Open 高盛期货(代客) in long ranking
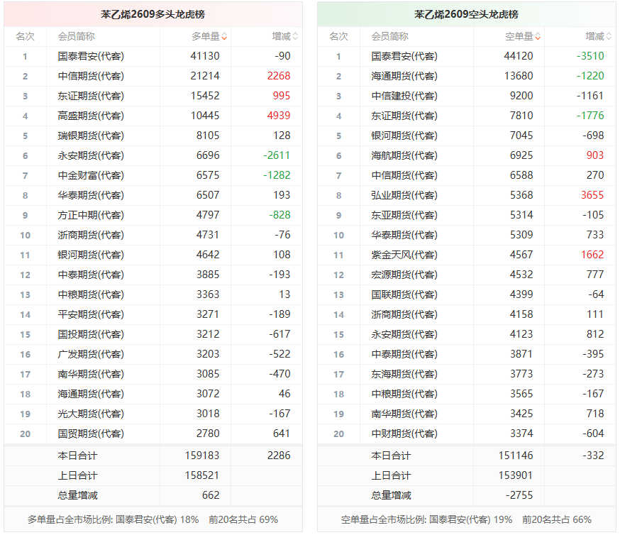 91,116
